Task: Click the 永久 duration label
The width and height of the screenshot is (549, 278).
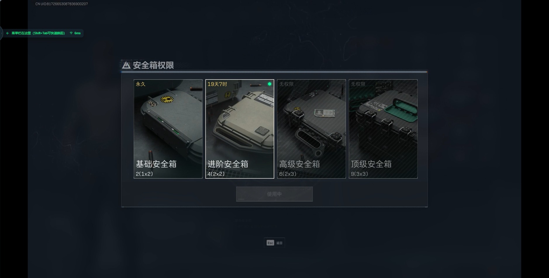Action: (x=141, y=84)
